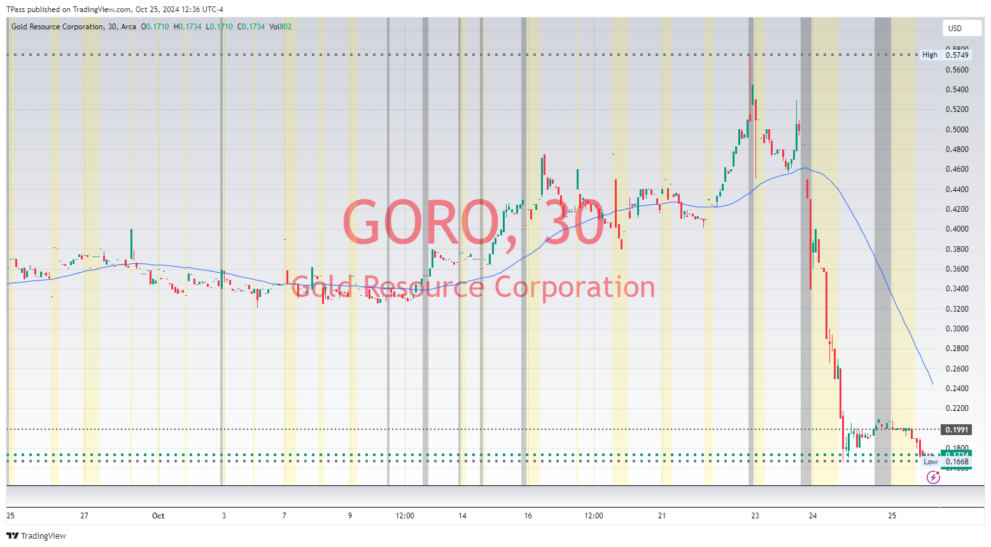
Task: Click the '25' date at the right end of the time axis
Action: tap(892, 516)
